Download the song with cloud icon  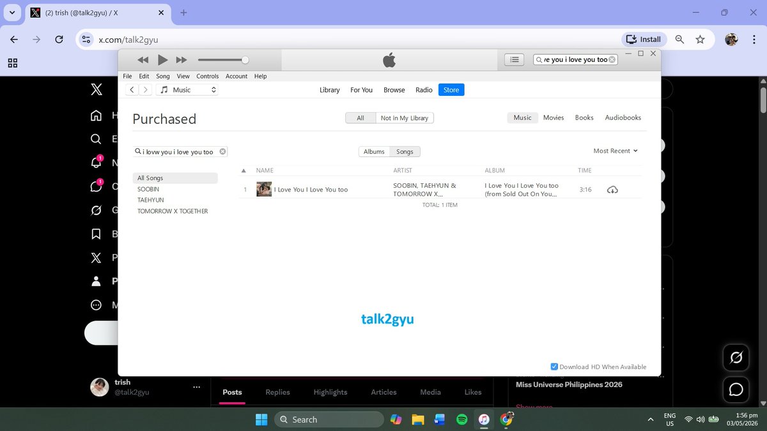[x=612, y=190]
